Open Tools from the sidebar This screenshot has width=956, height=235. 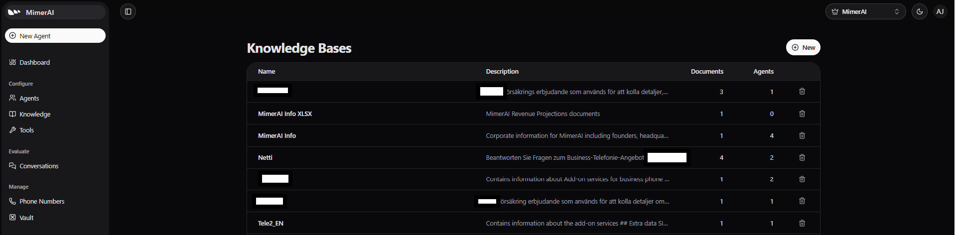pyautogui.click(x=26, y=130)
